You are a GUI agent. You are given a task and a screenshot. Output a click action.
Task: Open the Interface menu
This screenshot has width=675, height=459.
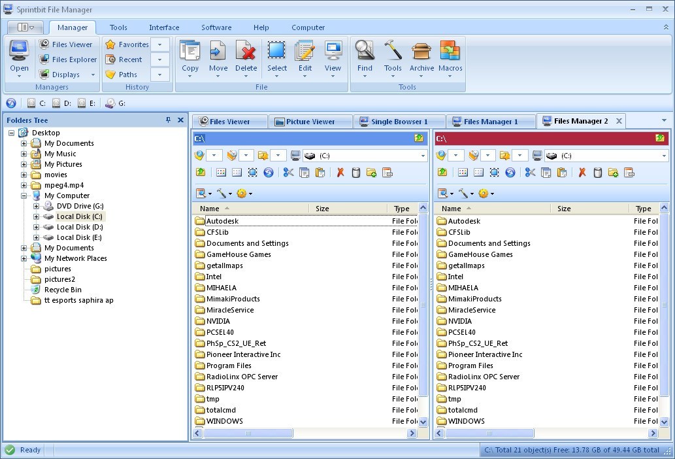(163, 27)
